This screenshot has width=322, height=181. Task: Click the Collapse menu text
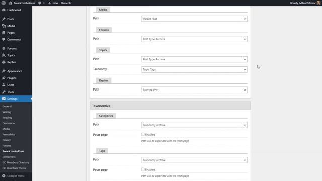(16, 176)
